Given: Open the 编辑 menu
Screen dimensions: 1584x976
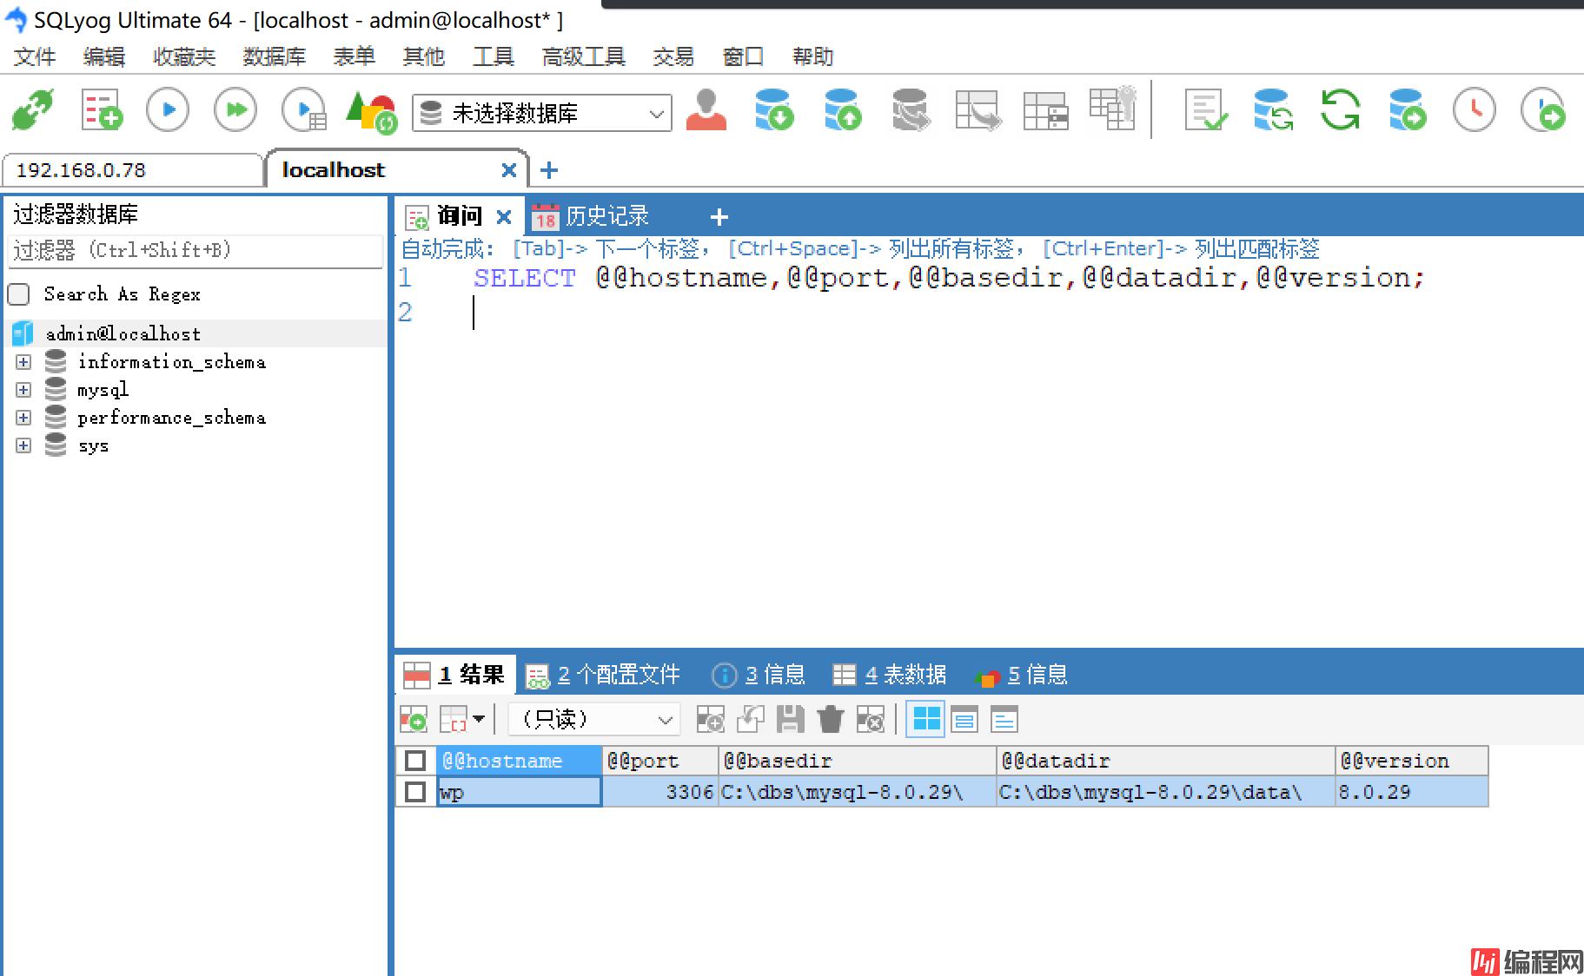Looking at the screenshot, I should tap(104, 56).
